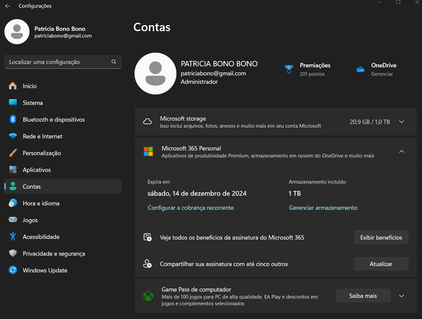Focus the Localizar uma configuração search box
The width and height of the screenshot is (422, 319).
click(63, 62)
